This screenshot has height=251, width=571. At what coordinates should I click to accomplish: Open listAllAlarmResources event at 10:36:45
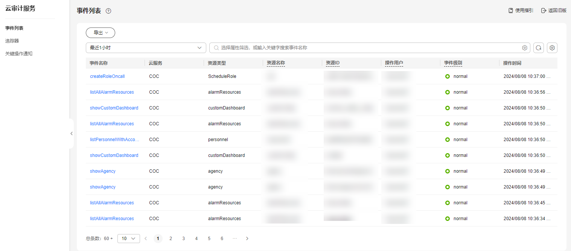click(112, 203)
